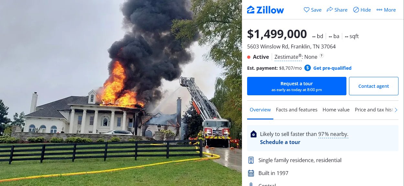Image resolution: width=404 pixels, height=186 pixels.
Task: Open the Home value tab
Action: pyautogui.click(x=336, y=110)
